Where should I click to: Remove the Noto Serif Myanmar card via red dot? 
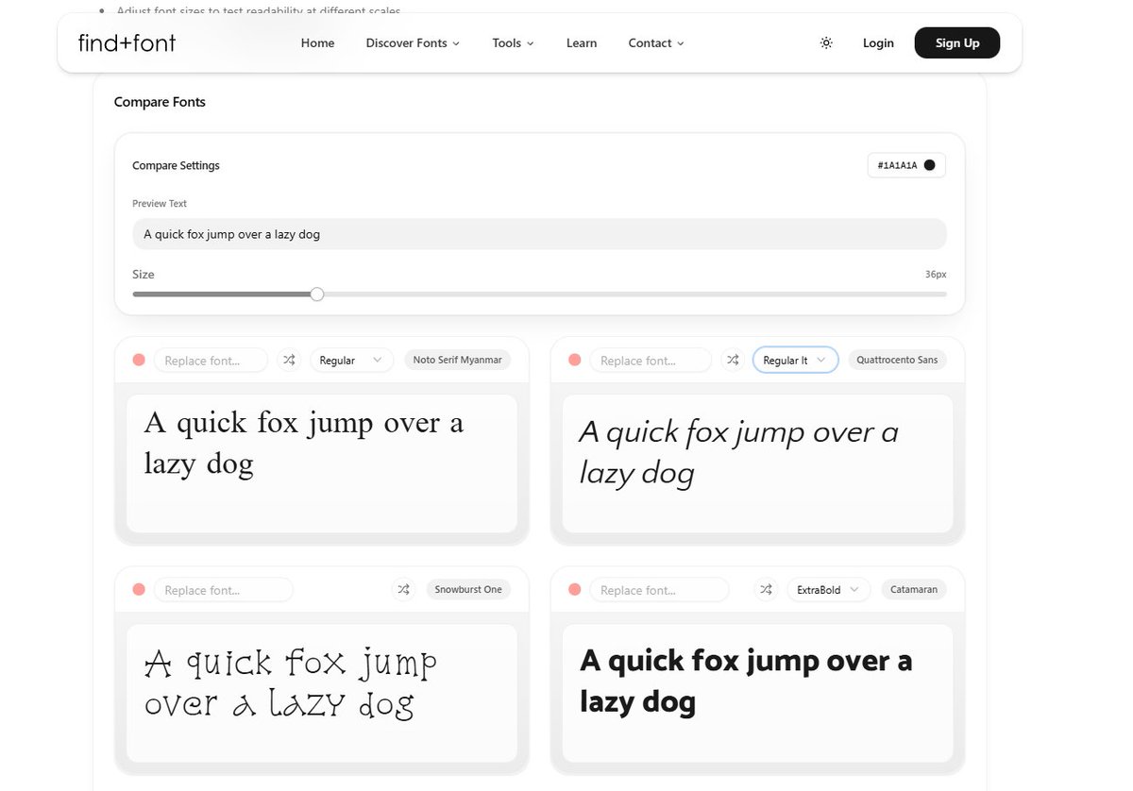(139, 360)
